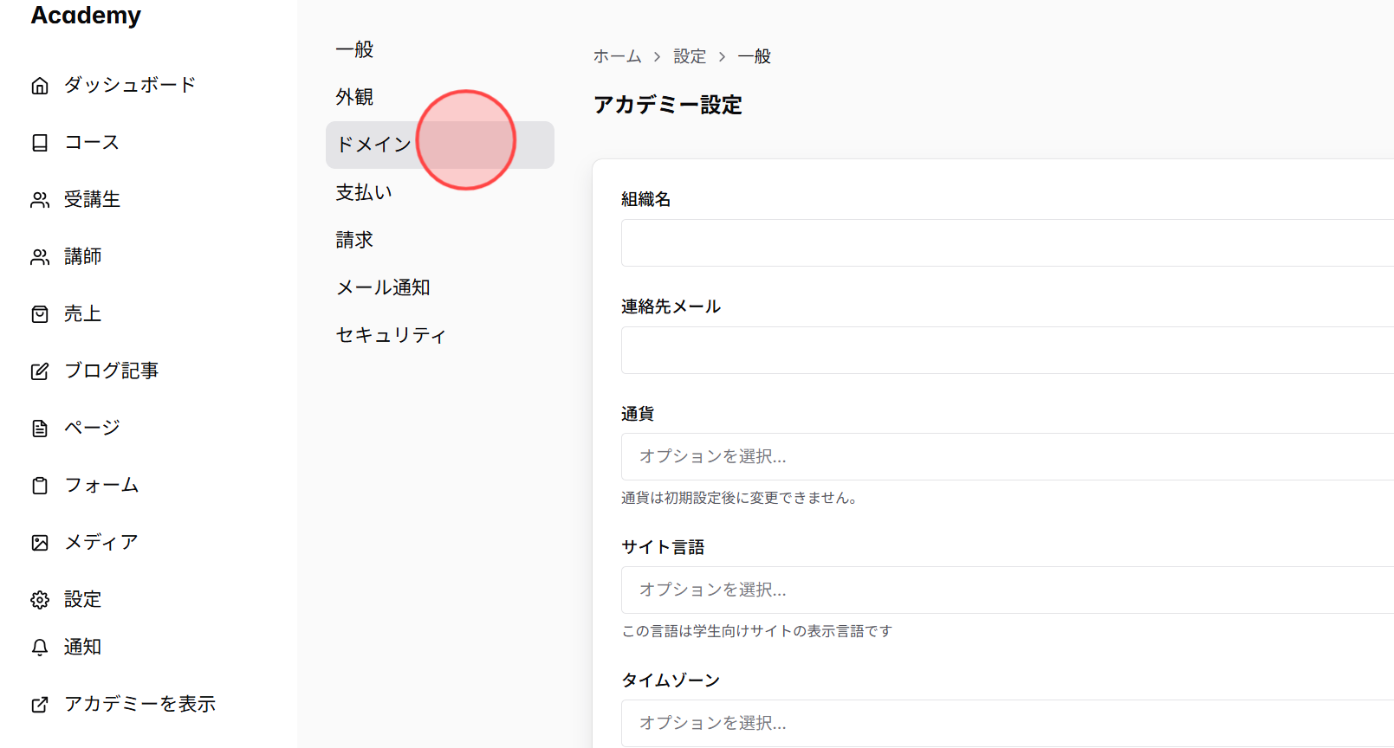
Task: Click the pages document icon
Action: pyautogui.click(x=40, y=429)
